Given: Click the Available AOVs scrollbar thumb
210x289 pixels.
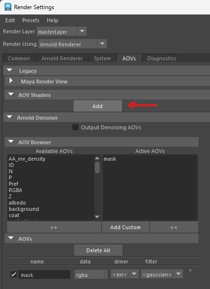Looking at the screenshot, I should pyautogui.click(x=97, y=167).
